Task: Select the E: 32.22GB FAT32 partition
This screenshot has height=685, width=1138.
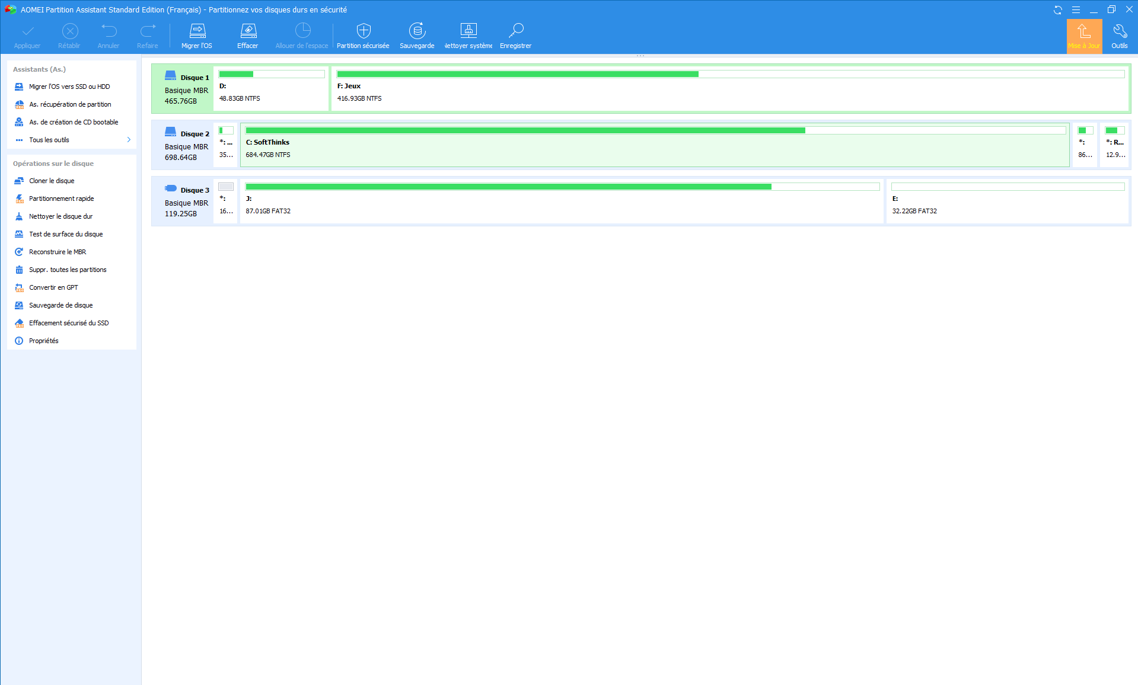Action: (x=1008, y=201)
